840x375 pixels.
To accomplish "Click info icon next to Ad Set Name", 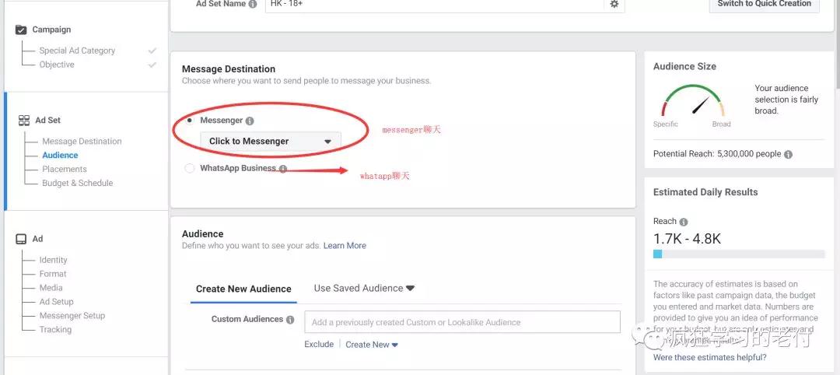I will coord(253,4).
